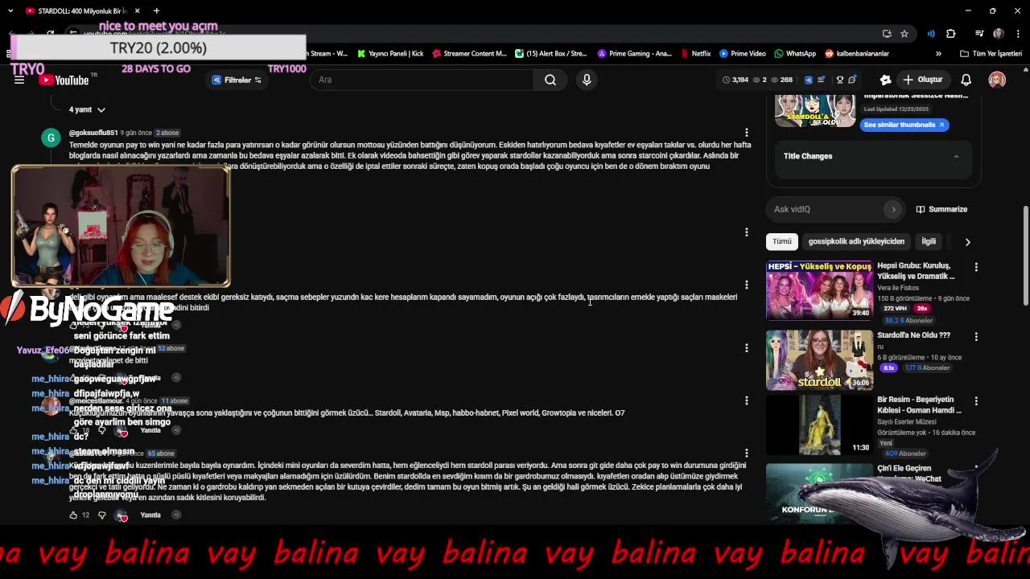Click the Summarize button
Viewport: 1030px width, 579px height.
(941, 209)
